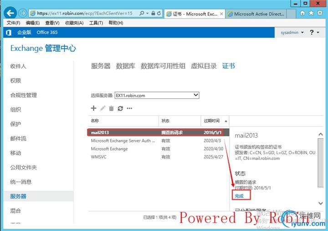Open 数据库可用性组 sub-tab
Image resolution: width=328 pixels, height=231 pixels.
[x=163, y=66]
